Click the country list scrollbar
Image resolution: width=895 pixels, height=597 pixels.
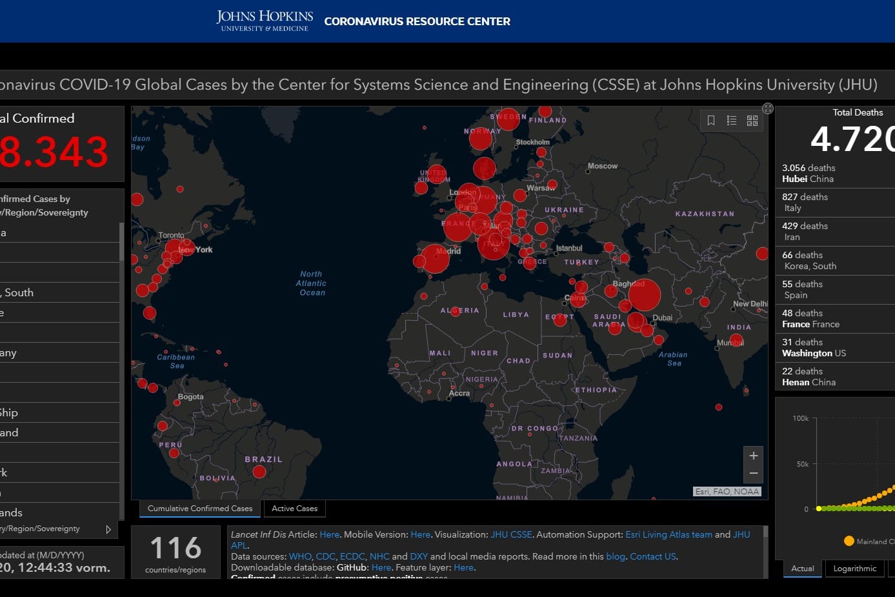pyautogui.click(x=121, y=241)
